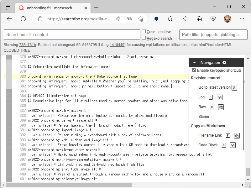Copy Code Block as Markdown icon

[x=233, y=145]
